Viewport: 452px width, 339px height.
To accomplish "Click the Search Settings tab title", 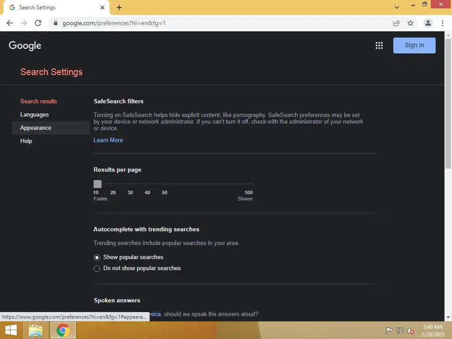I will [37, 8].
